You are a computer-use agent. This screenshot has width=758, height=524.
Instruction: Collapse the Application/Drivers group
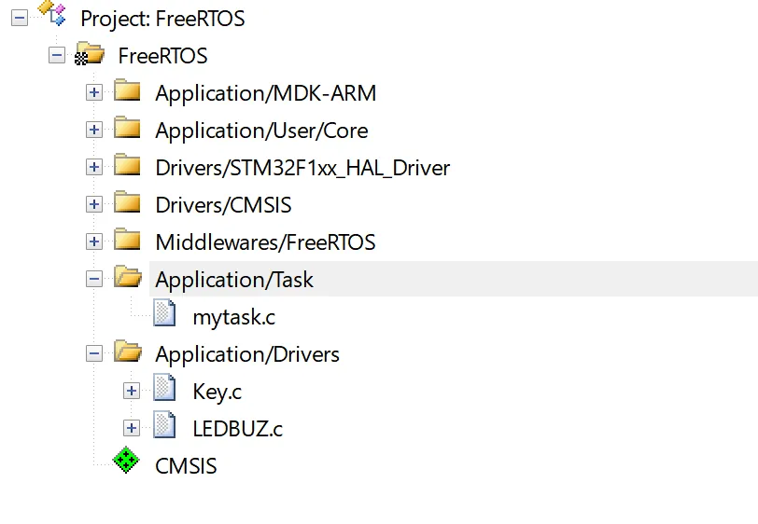coord(93,353)
